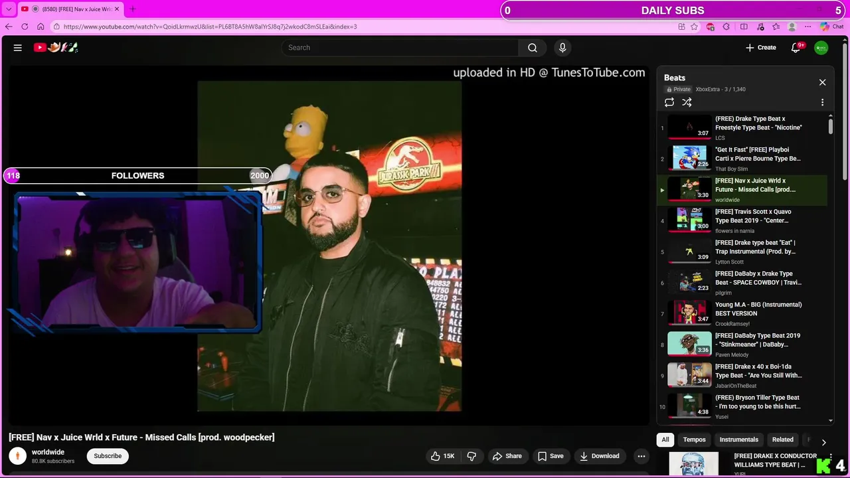
Task: Open browser settings and more ellipsis
Action: (x=807, y=27)
